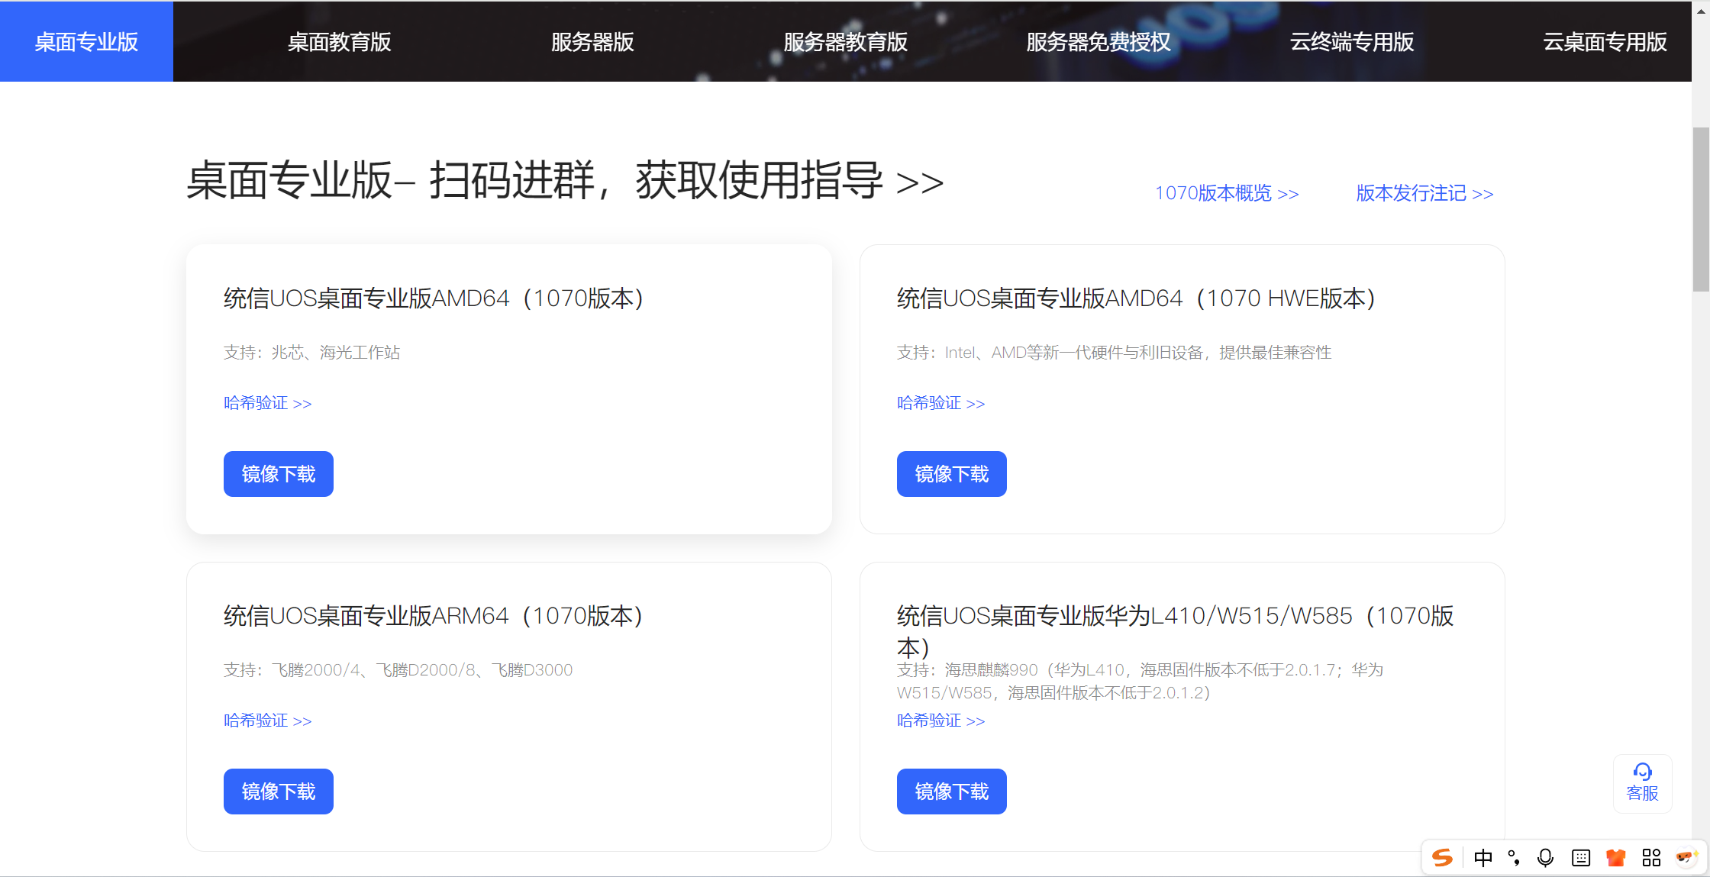Open the 云桌面专用版 tab
Viewport: 1710px width, 877px height.
[x=1605, y=41]
